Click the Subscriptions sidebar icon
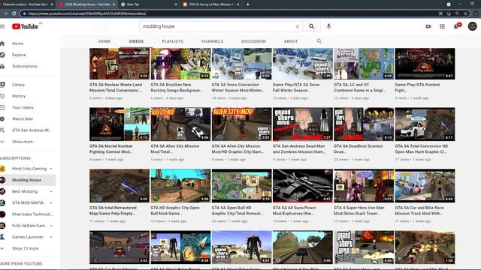The height and width of the screenshot is (270, 481). [2, 66]
